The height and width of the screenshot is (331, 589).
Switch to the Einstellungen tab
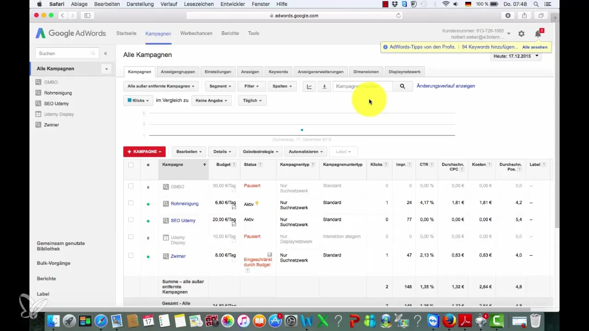point(218,72)
